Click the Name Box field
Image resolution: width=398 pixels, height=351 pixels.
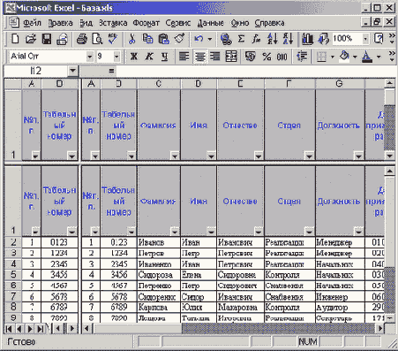(36, 71)
